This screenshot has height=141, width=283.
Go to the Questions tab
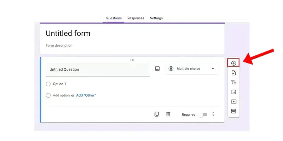tap(114, 18)
